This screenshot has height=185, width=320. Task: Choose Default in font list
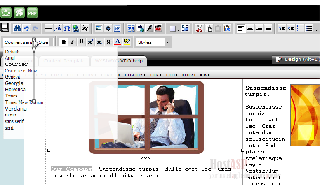12,52
